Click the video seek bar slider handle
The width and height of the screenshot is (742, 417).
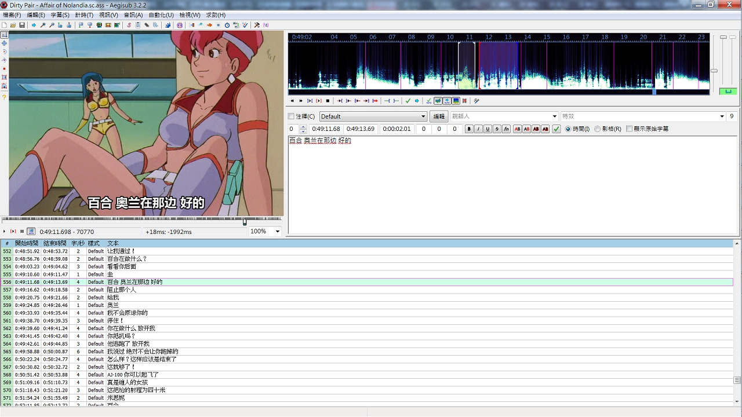click(245, 221)
